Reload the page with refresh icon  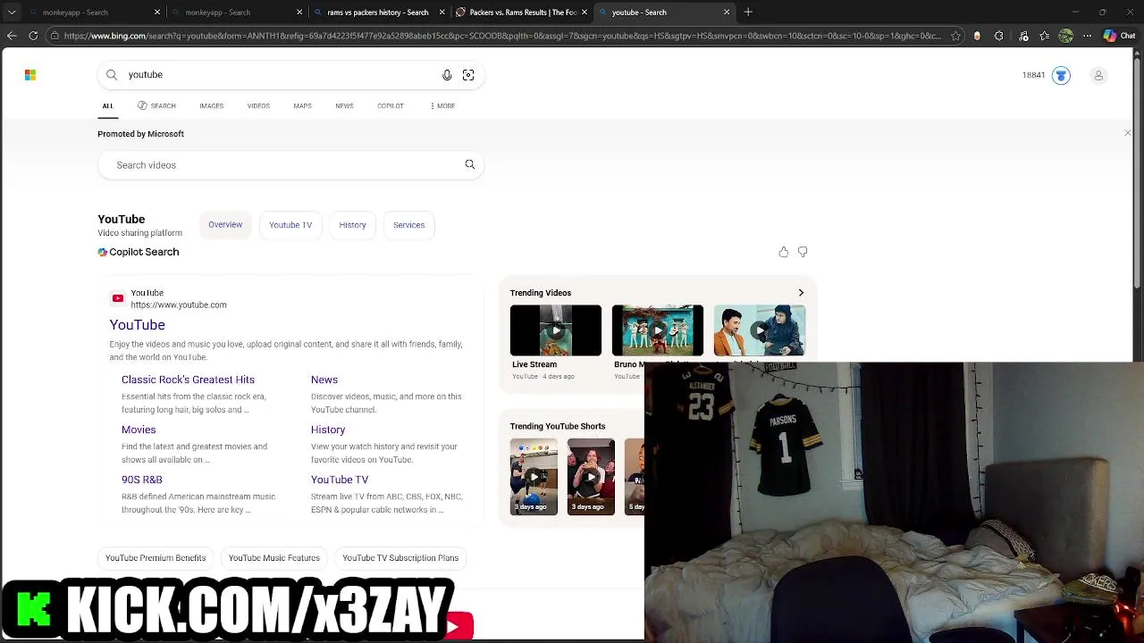33,36
